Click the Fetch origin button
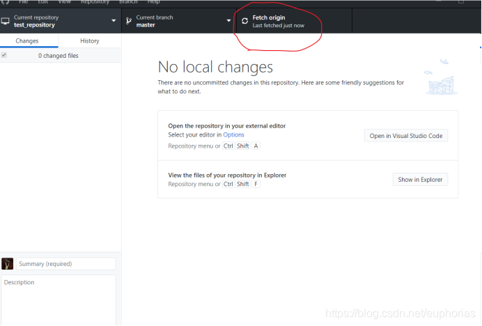 [x=294, y=21]
